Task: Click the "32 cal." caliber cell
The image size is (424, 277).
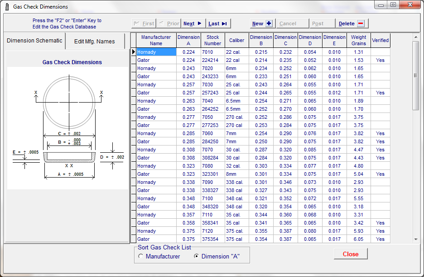Action: point(236,166)
